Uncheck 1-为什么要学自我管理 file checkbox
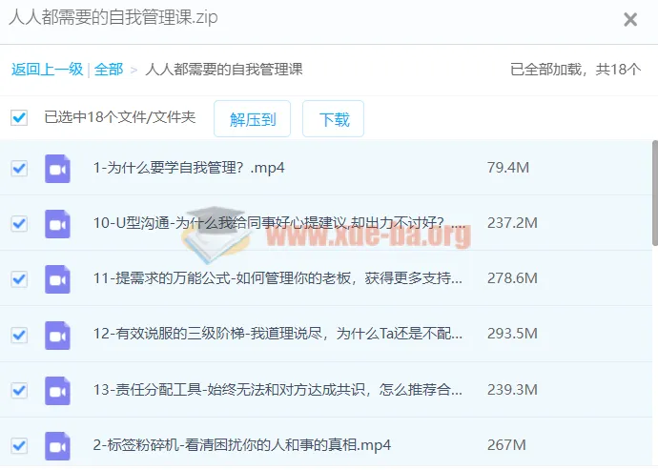Screen dimensions: 658x470 [x=19, y=169]
